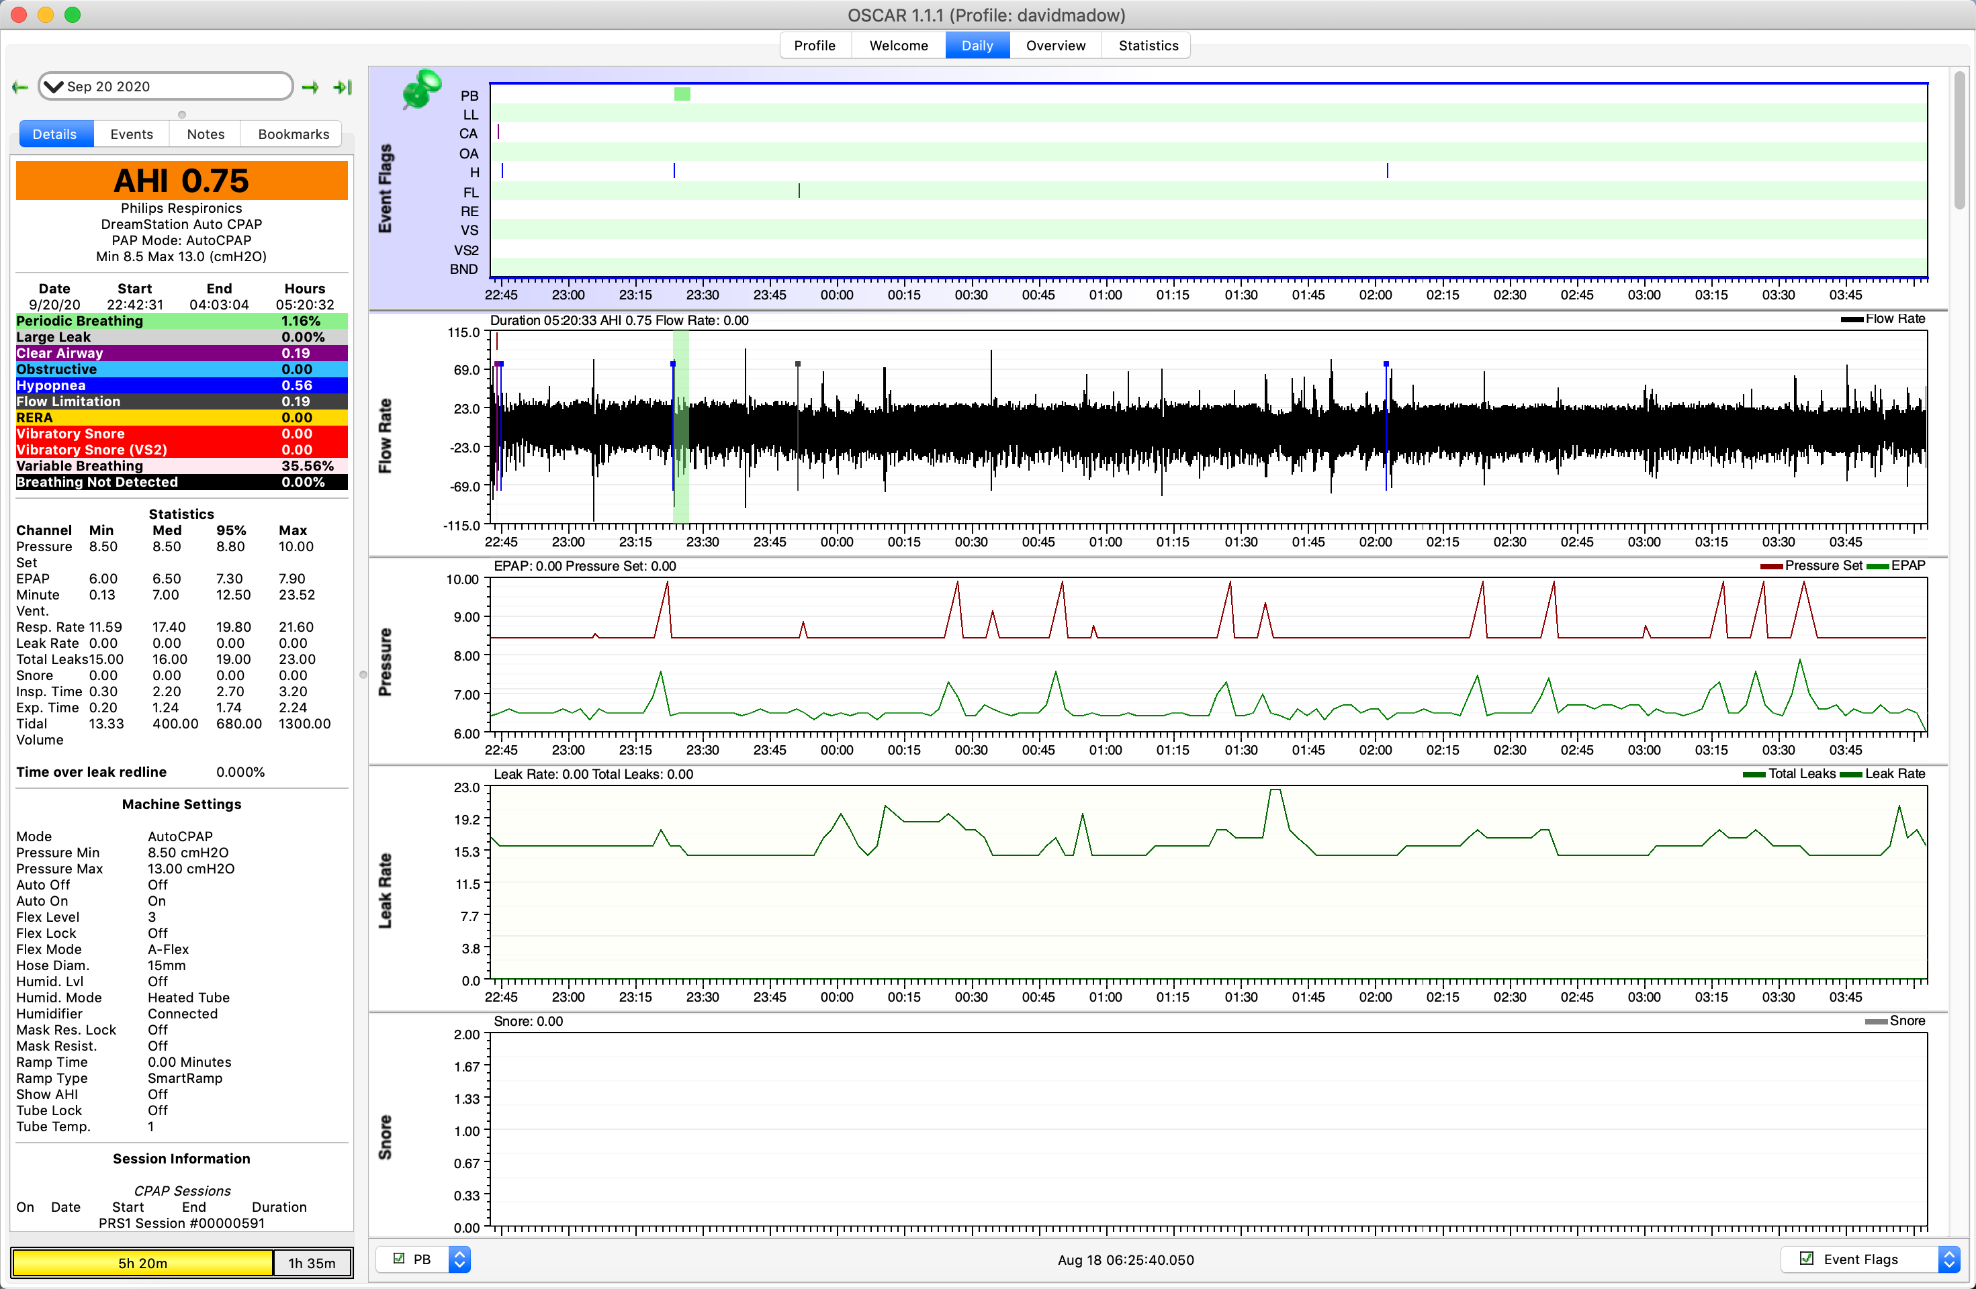
Task: Click the Hypopnea blue row
Action: point(182,385)
